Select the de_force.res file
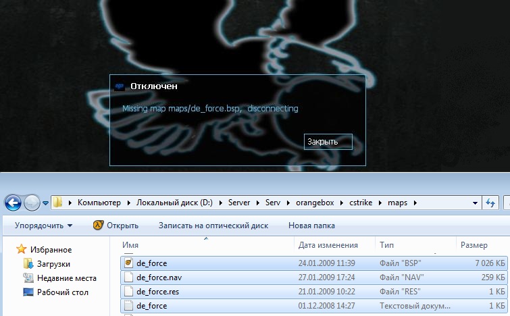 tap(314, 292)
